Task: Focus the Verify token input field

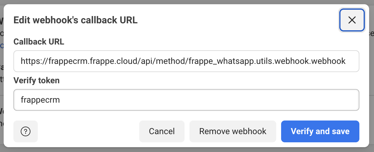Action: [x=186, y=100]
